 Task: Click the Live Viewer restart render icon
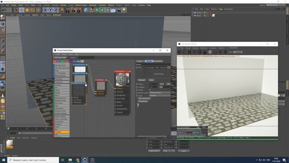click(x=184, y=52)
